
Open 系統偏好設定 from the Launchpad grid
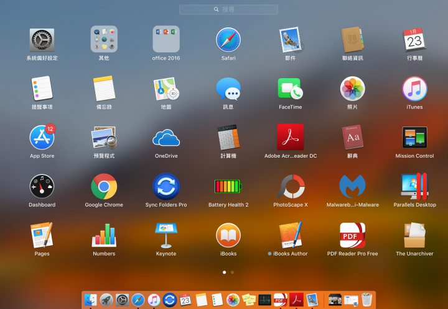click(x=42, y=40)
